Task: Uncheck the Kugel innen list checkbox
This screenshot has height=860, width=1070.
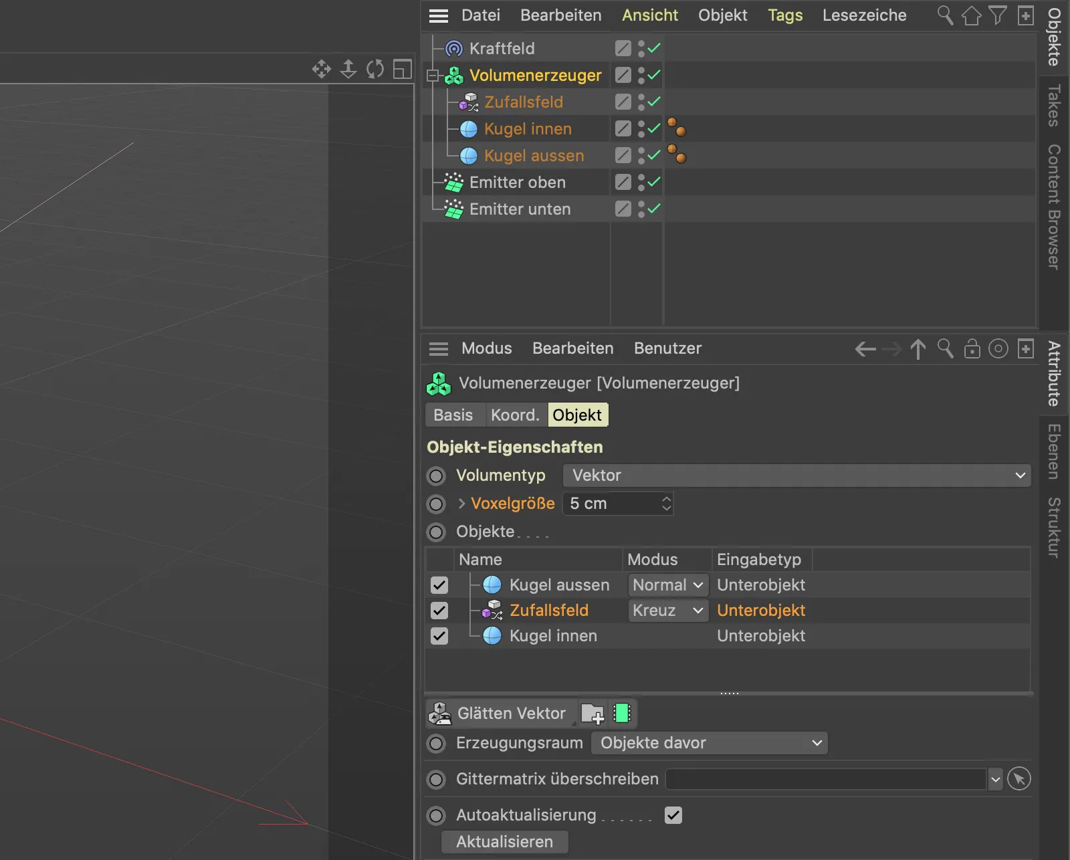Action: coord(439,636)
